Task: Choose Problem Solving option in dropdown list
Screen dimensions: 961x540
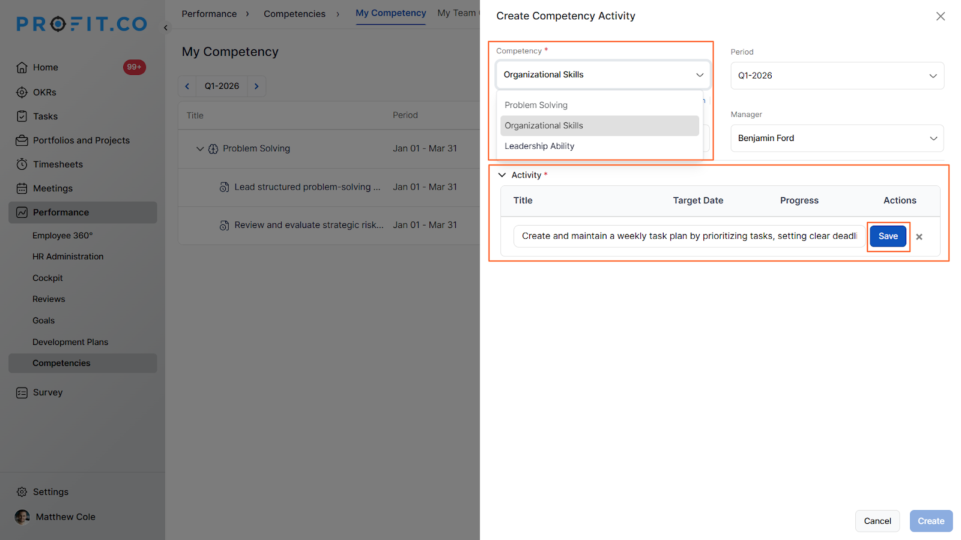Action: click(x=536, y=105)
